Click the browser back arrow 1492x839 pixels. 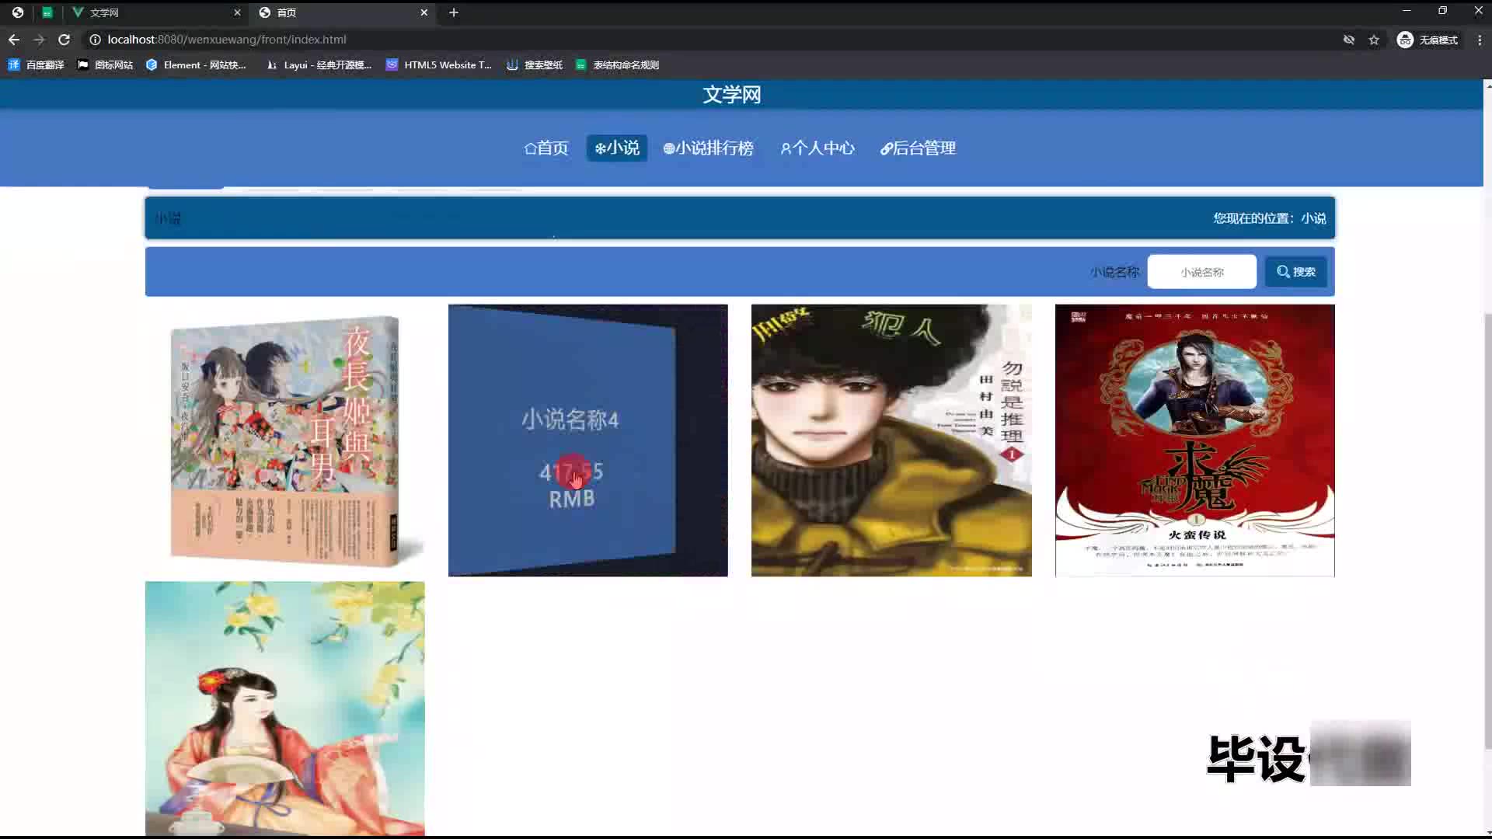click(x=14, y=40)
